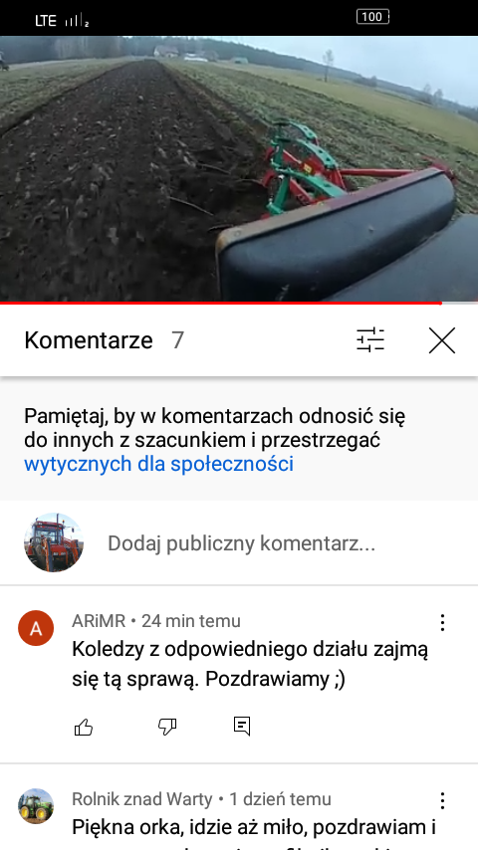Tap the Komentarze header title

pyautogui.click(x=89, y=340)
